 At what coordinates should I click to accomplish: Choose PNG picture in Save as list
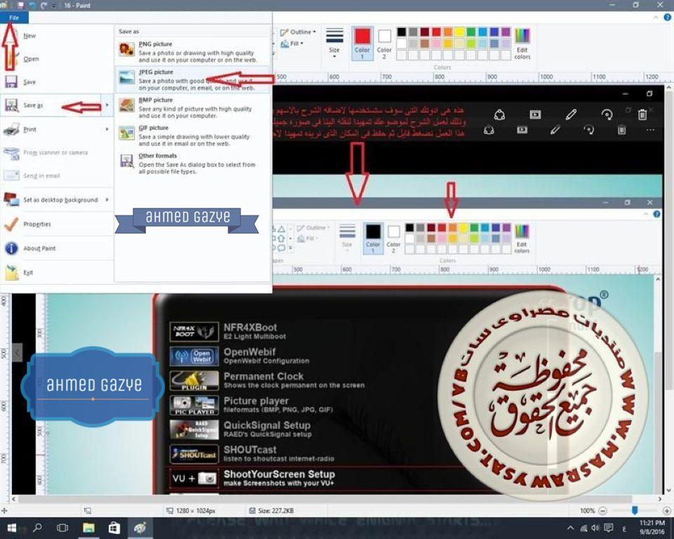(193, 51)
